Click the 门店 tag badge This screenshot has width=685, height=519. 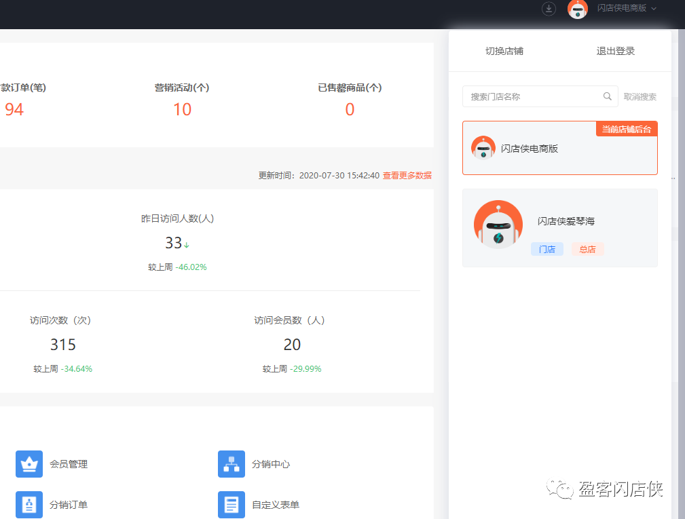point(547,249)
